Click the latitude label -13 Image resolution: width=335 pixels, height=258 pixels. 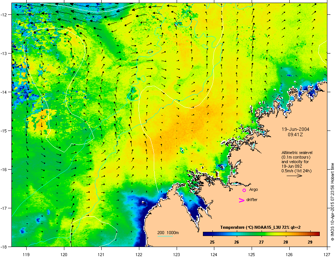(4, 53)
